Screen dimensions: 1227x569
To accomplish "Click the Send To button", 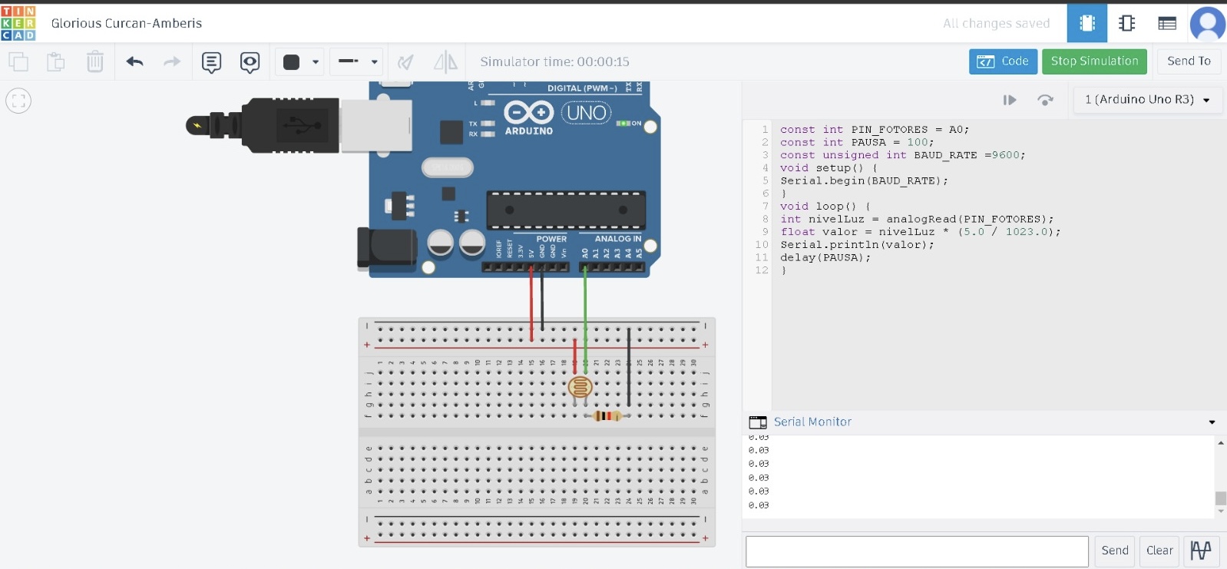I will (1188, 61).
